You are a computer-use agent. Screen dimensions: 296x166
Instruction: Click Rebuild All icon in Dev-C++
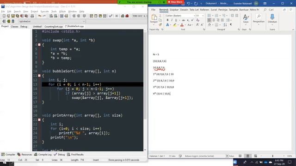(105, 16)
